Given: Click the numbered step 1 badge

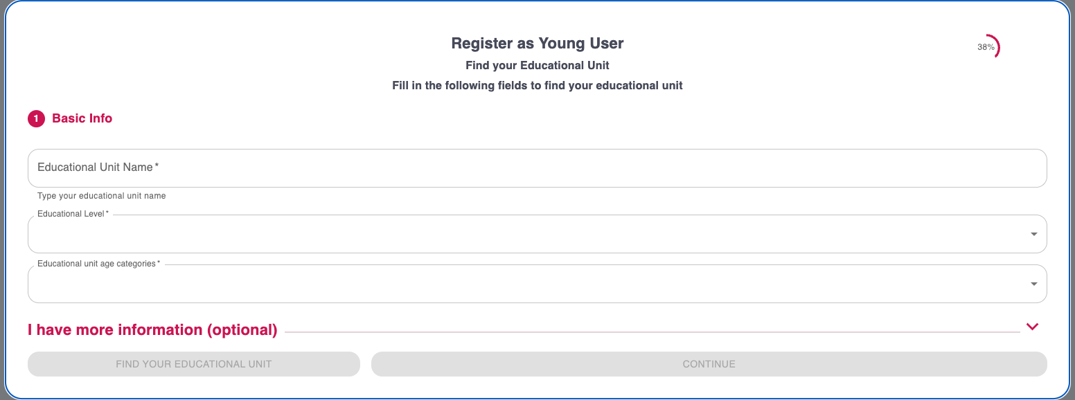Looking at the screenshot, I should point(36,119).
